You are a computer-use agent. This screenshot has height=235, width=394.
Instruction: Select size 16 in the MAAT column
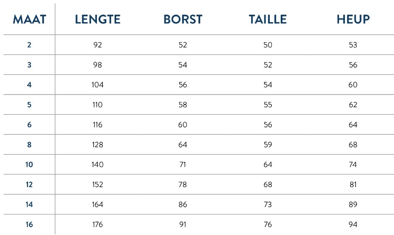[29, 225]
